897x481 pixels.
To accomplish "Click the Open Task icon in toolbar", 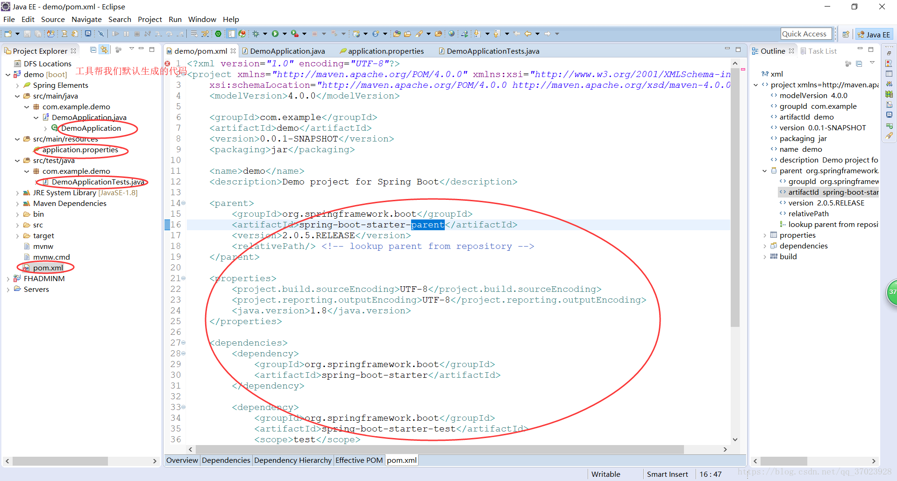I will [407, 34].
